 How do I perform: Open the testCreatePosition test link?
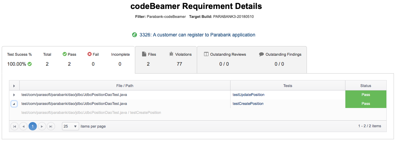coord(248,104)
